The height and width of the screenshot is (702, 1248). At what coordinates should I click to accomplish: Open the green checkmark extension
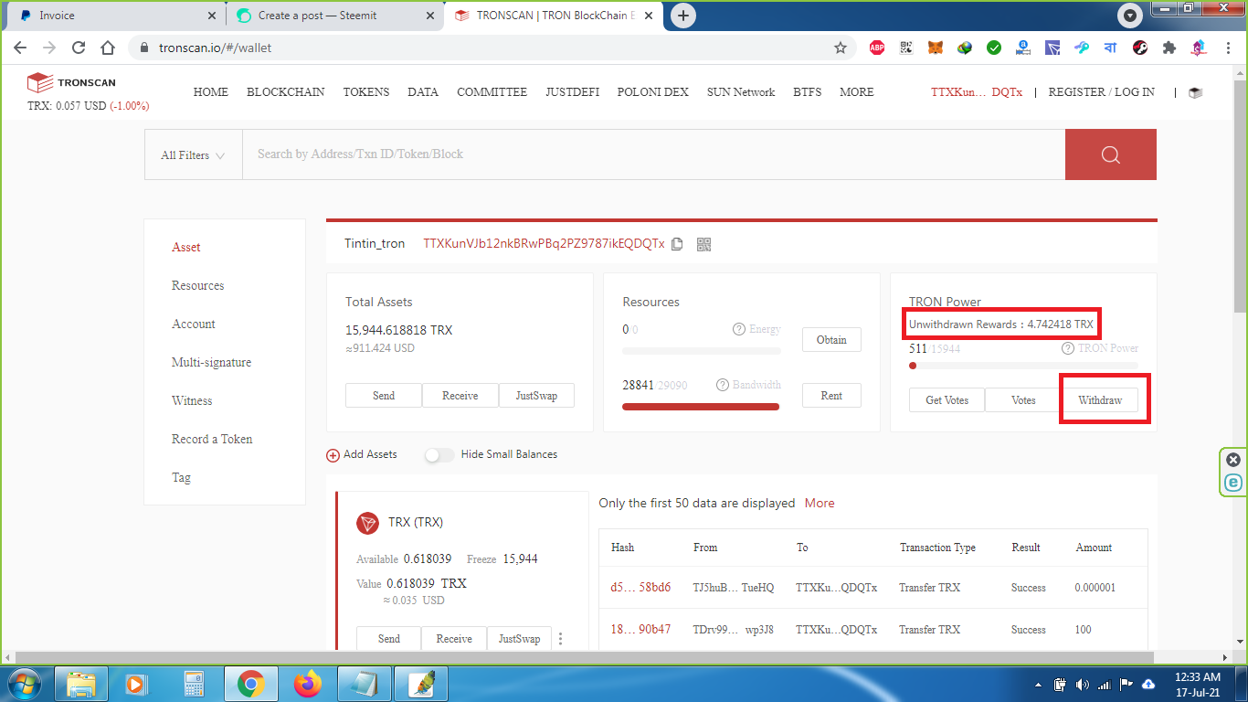coord(994,48)
